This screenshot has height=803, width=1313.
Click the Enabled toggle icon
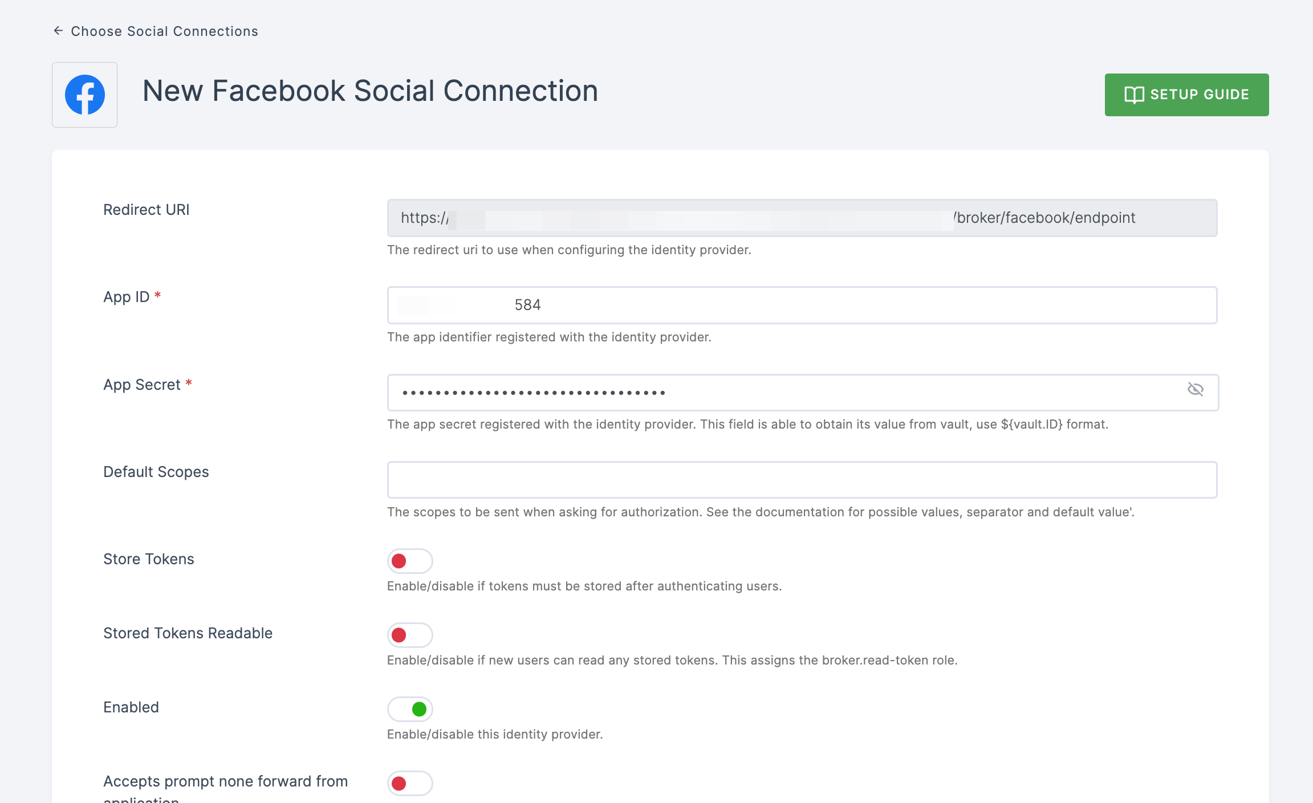click(410, 710)
